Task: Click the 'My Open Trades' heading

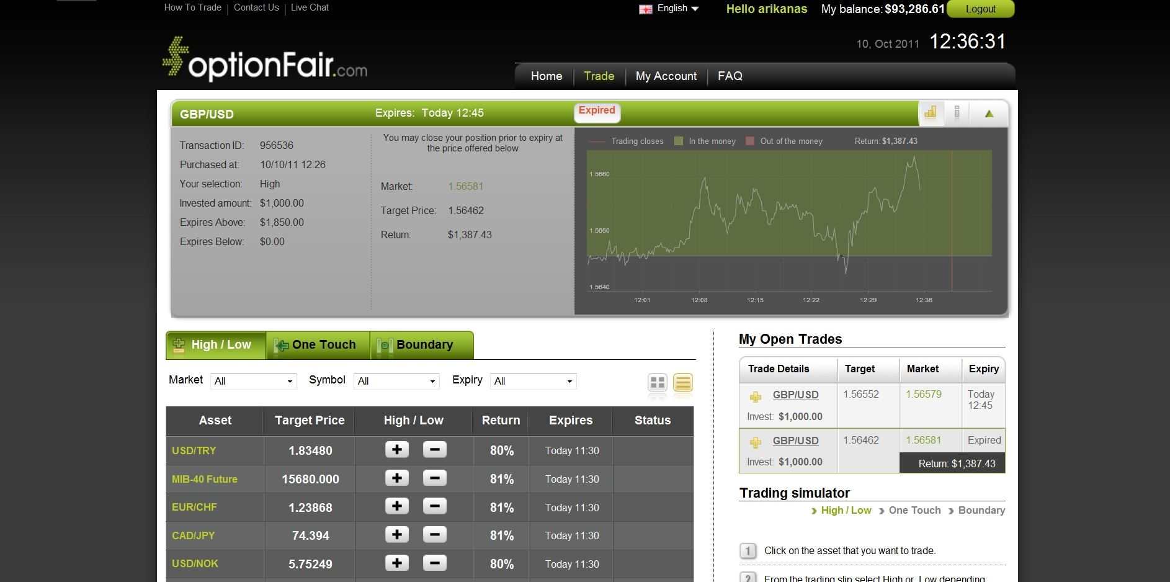Action: (x=790, y=339)
